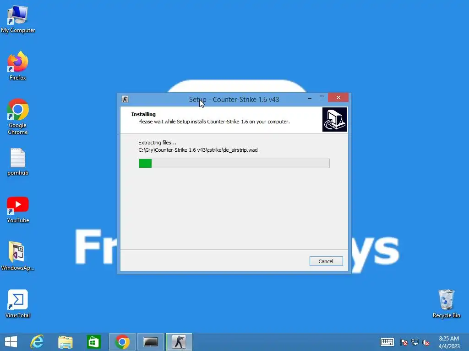Viewport: 469px width, 351px height.
Task: Click the installer computer graphic in setup header
Action: [x=334, y=119]
